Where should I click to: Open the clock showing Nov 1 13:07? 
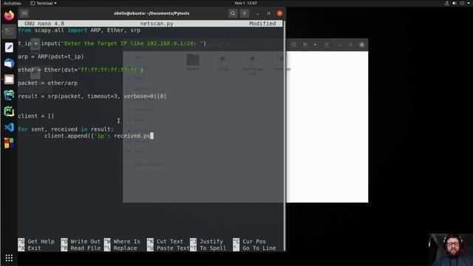click(246, 3)
